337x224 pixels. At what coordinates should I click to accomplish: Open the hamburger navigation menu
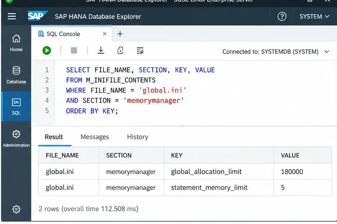pos(11,16)
